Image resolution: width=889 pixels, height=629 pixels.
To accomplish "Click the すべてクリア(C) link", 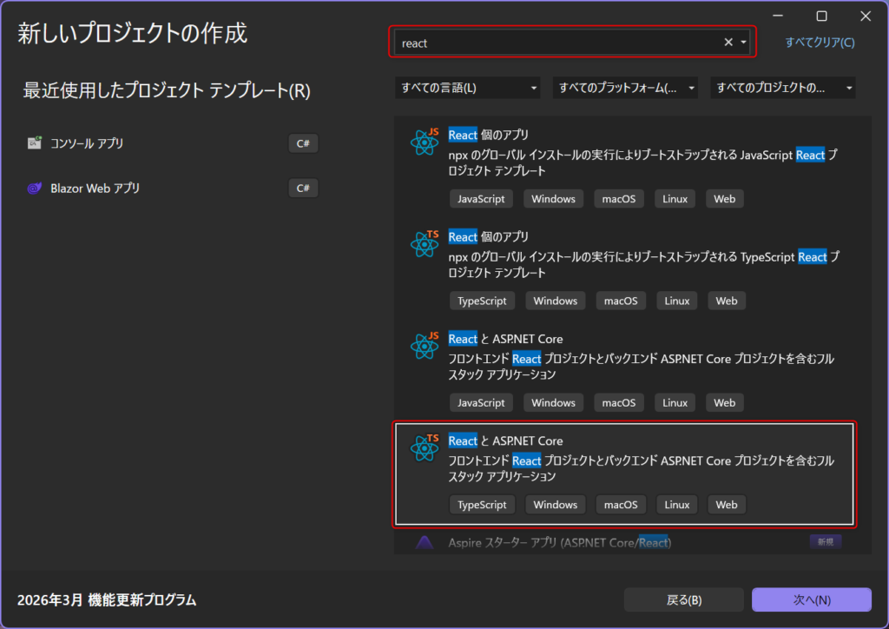I will click(820, 43).
